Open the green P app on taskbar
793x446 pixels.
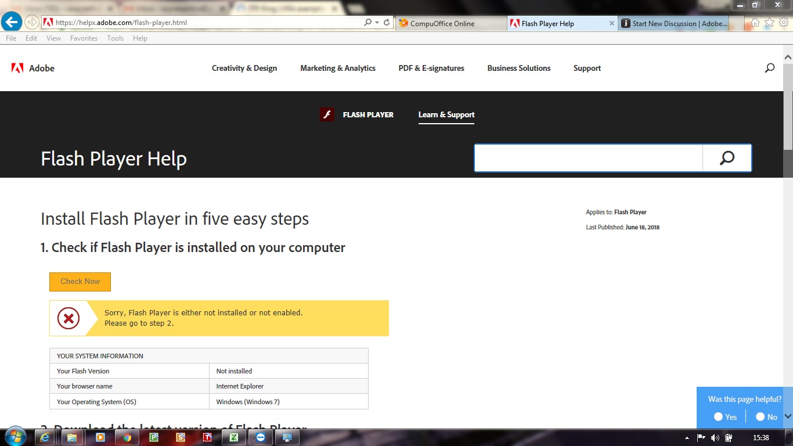(x=154, y=437)
